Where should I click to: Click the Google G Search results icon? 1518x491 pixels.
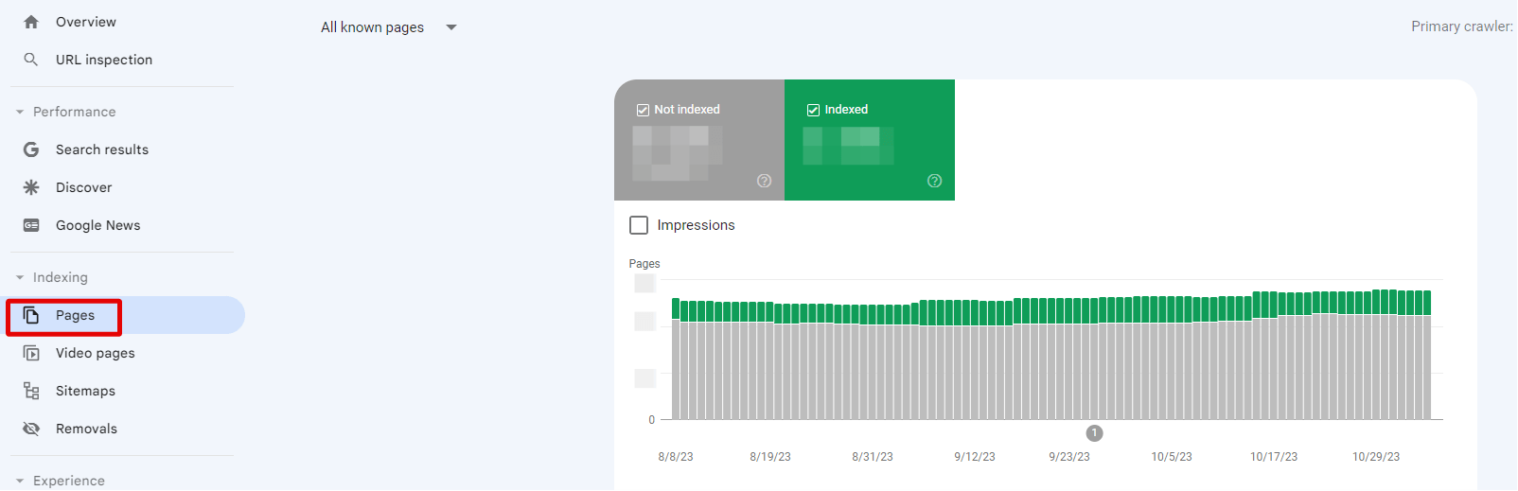[31, 149]
